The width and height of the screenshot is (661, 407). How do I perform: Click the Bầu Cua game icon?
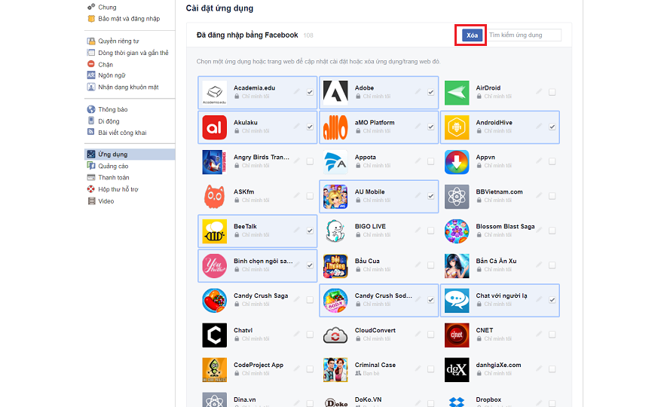coord(335,265)
